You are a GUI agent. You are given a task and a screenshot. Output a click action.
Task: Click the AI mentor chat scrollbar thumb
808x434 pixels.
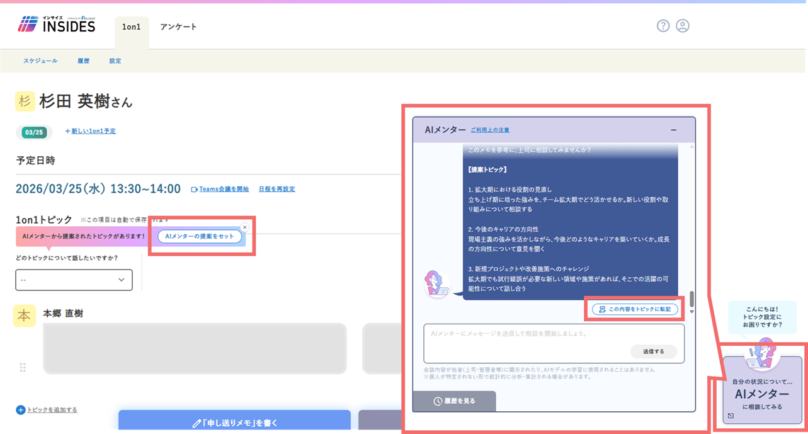click(691, 298)
